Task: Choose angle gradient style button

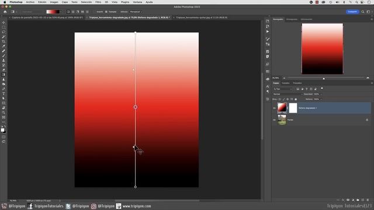Action: (78, 12)
